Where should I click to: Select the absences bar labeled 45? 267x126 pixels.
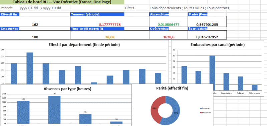[x=85, y=119]
